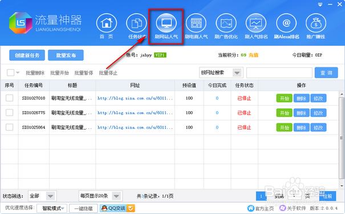345x214 pixels.
Task: Click the page 1 pagination button
Action: [261, 196]
